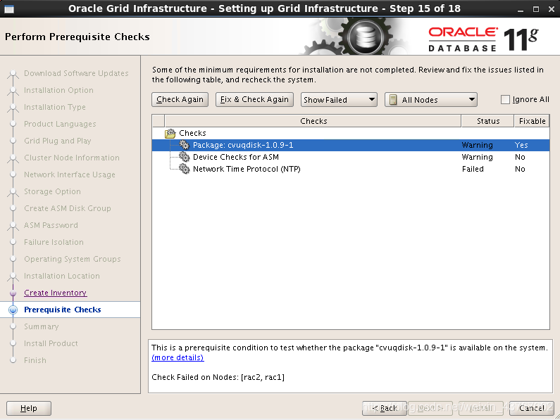
Task: Click the Finish step in sidebar
Action: coord(35,360)
